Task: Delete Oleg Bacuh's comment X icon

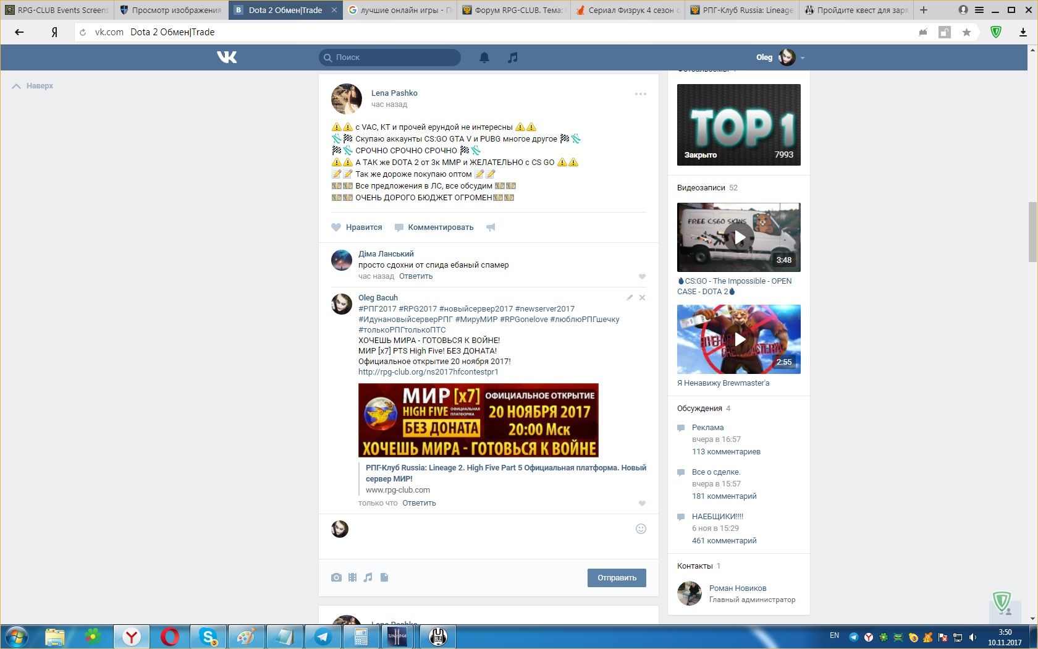Action: (642, 298)
